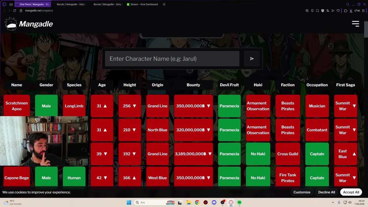The image size is (368, 207).
Task: Open the ad blocker shield icon
Action: (x=323, y=11)
